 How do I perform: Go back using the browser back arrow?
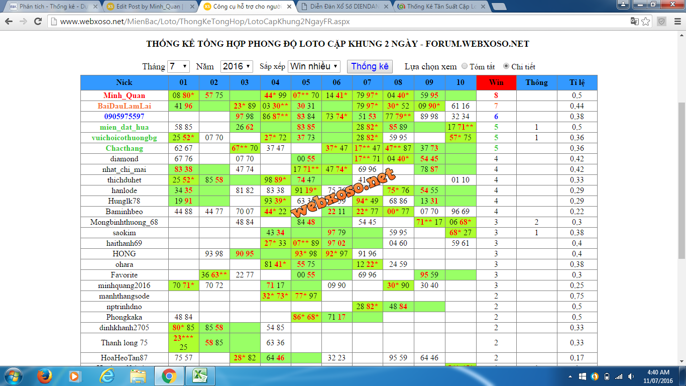(x=10, y=22)
